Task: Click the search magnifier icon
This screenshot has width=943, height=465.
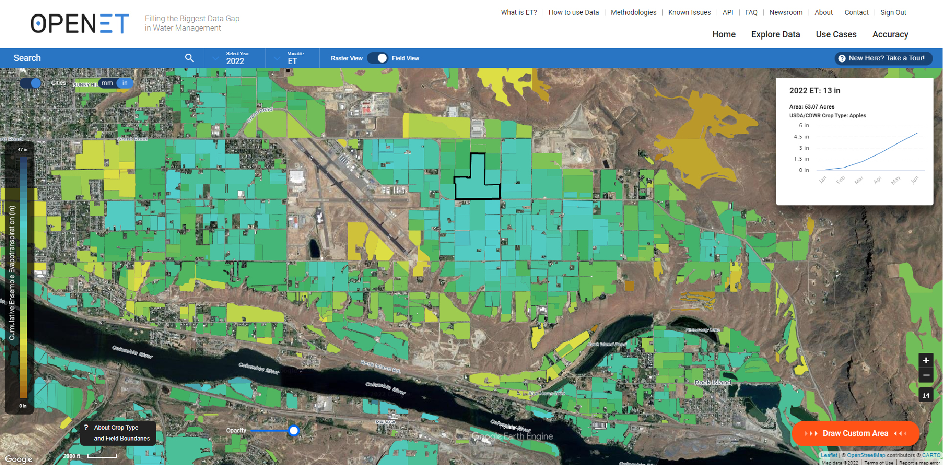Action: tap(189, 58)
